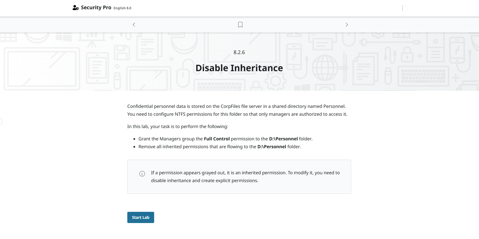Screen dimensions: 479x239
Task: Click the info circle icon in the note
Action: [x=142, y=174]
